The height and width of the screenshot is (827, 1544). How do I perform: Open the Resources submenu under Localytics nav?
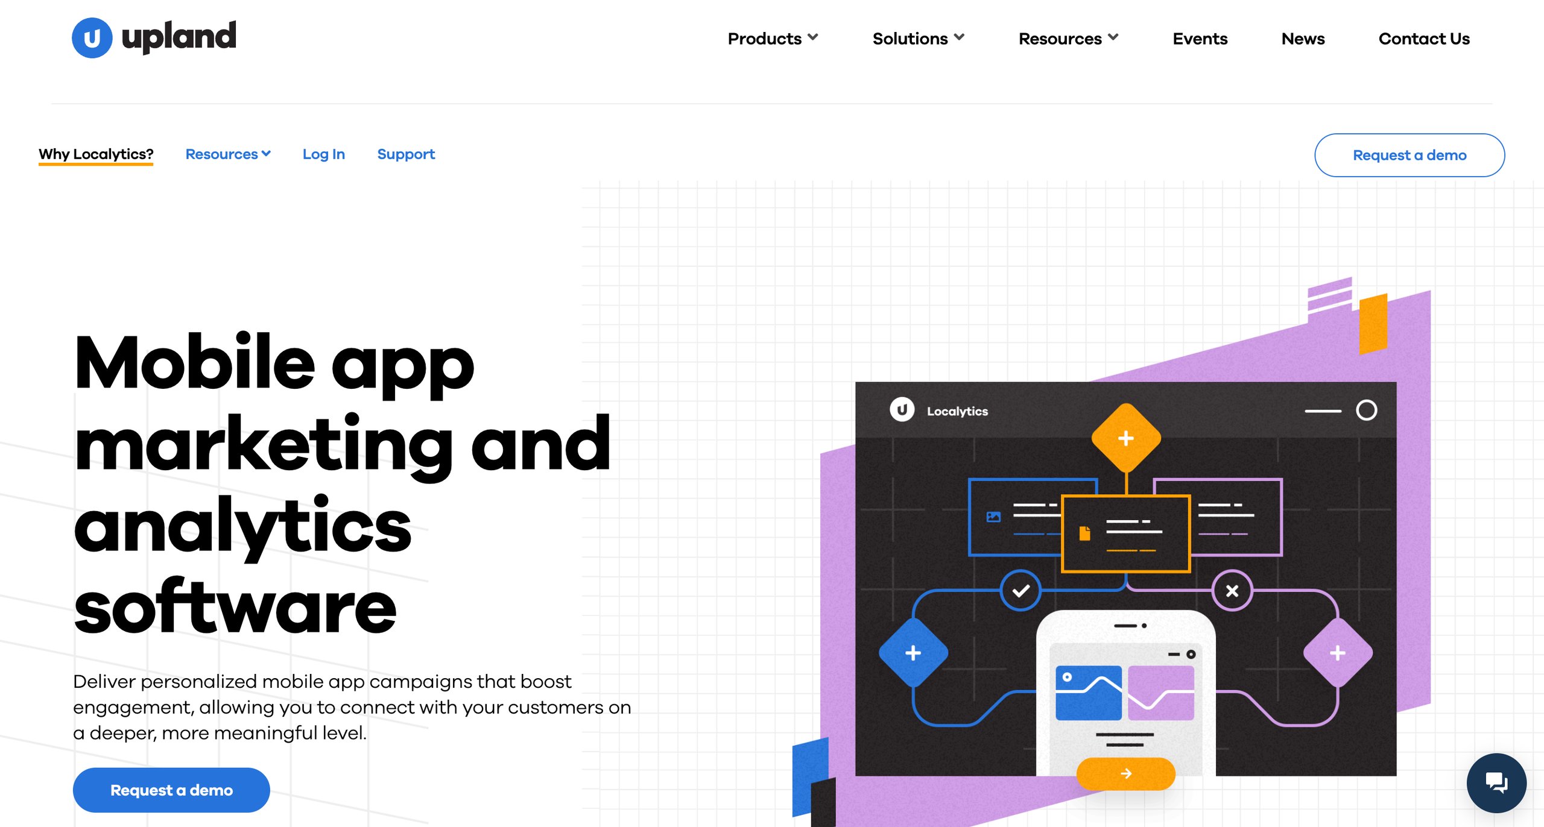227,154
